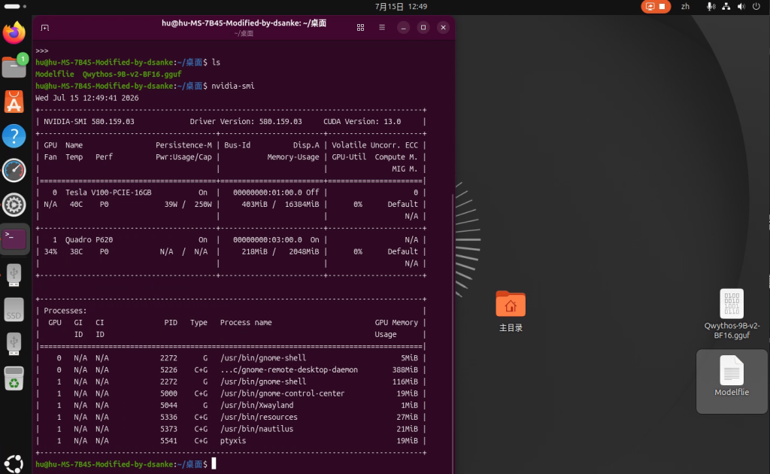Open Firefox from the dock

point(14,33)
